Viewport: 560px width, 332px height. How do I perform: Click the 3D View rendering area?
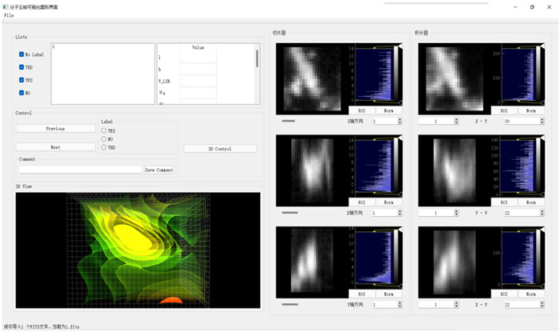coord(138,250)
